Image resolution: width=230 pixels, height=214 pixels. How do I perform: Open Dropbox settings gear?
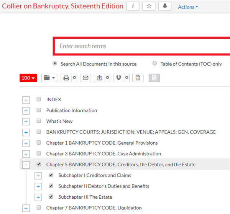(x=127, y=77)
